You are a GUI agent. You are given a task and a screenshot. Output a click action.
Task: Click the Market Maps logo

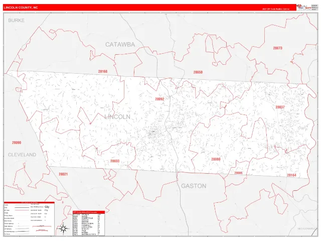(304, 7)
